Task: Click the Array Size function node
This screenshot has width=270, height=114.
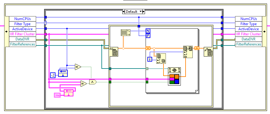Action: (x=126, y=32)
